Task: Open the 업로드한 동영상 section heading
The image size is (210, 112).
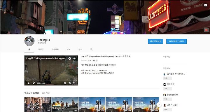Action: 32,93
